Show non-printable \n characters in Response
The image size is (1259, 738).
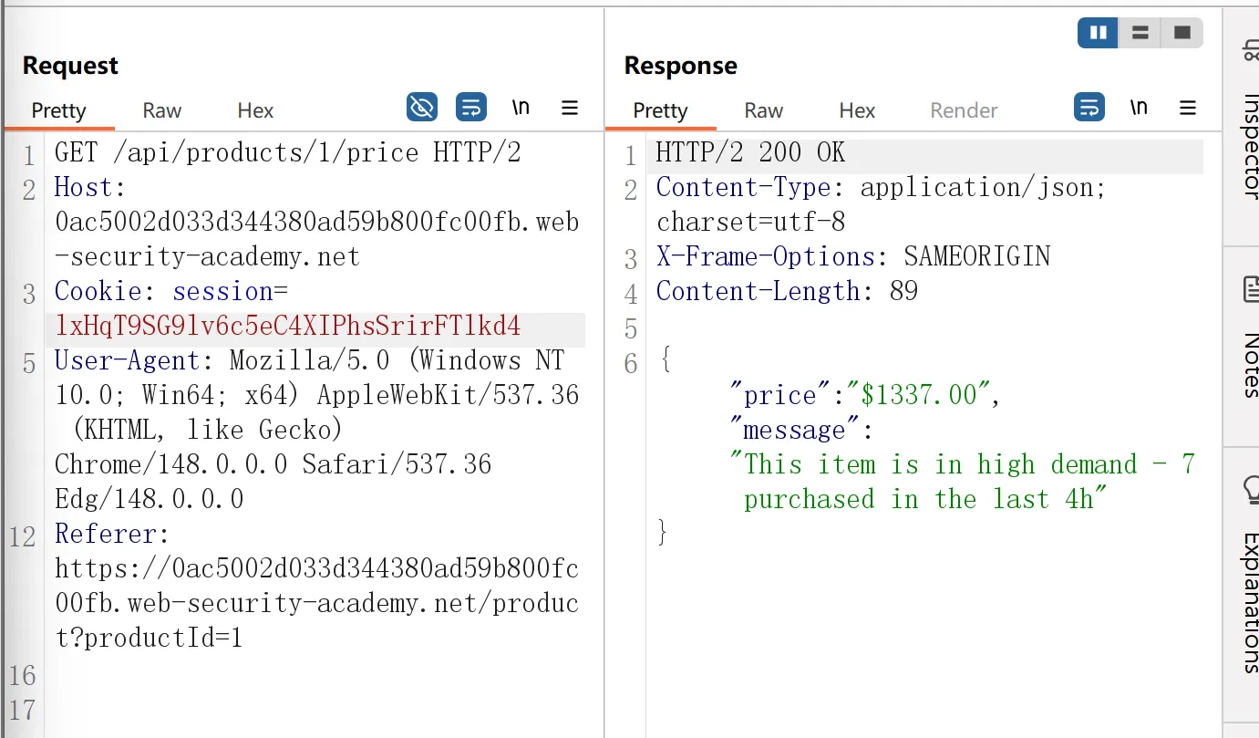[x=1139, y=108]
